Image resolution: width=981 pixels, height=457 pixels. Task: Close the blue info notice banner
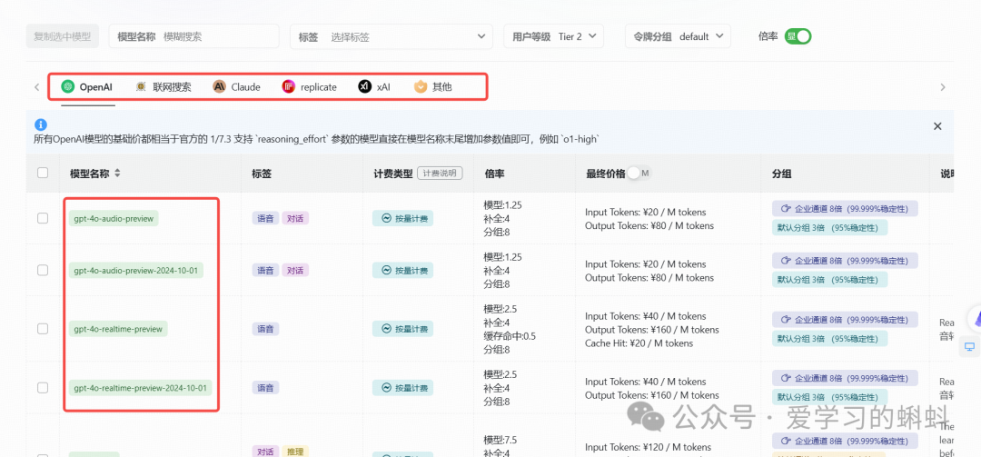pos(937,125)
